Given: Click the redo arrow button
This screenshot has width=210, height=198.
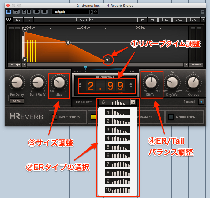Looking at the screenshot, I should [28, 20].
